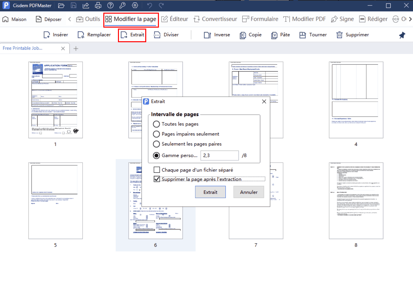This screenshot has width=413, height=304.
Task: Go to Maison home tab
Action: (x=14, y=19)
